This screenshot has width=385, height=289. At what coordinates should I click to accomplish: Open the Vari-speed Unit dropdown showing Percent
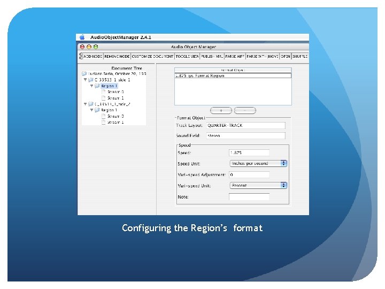(x=258, y=186)
